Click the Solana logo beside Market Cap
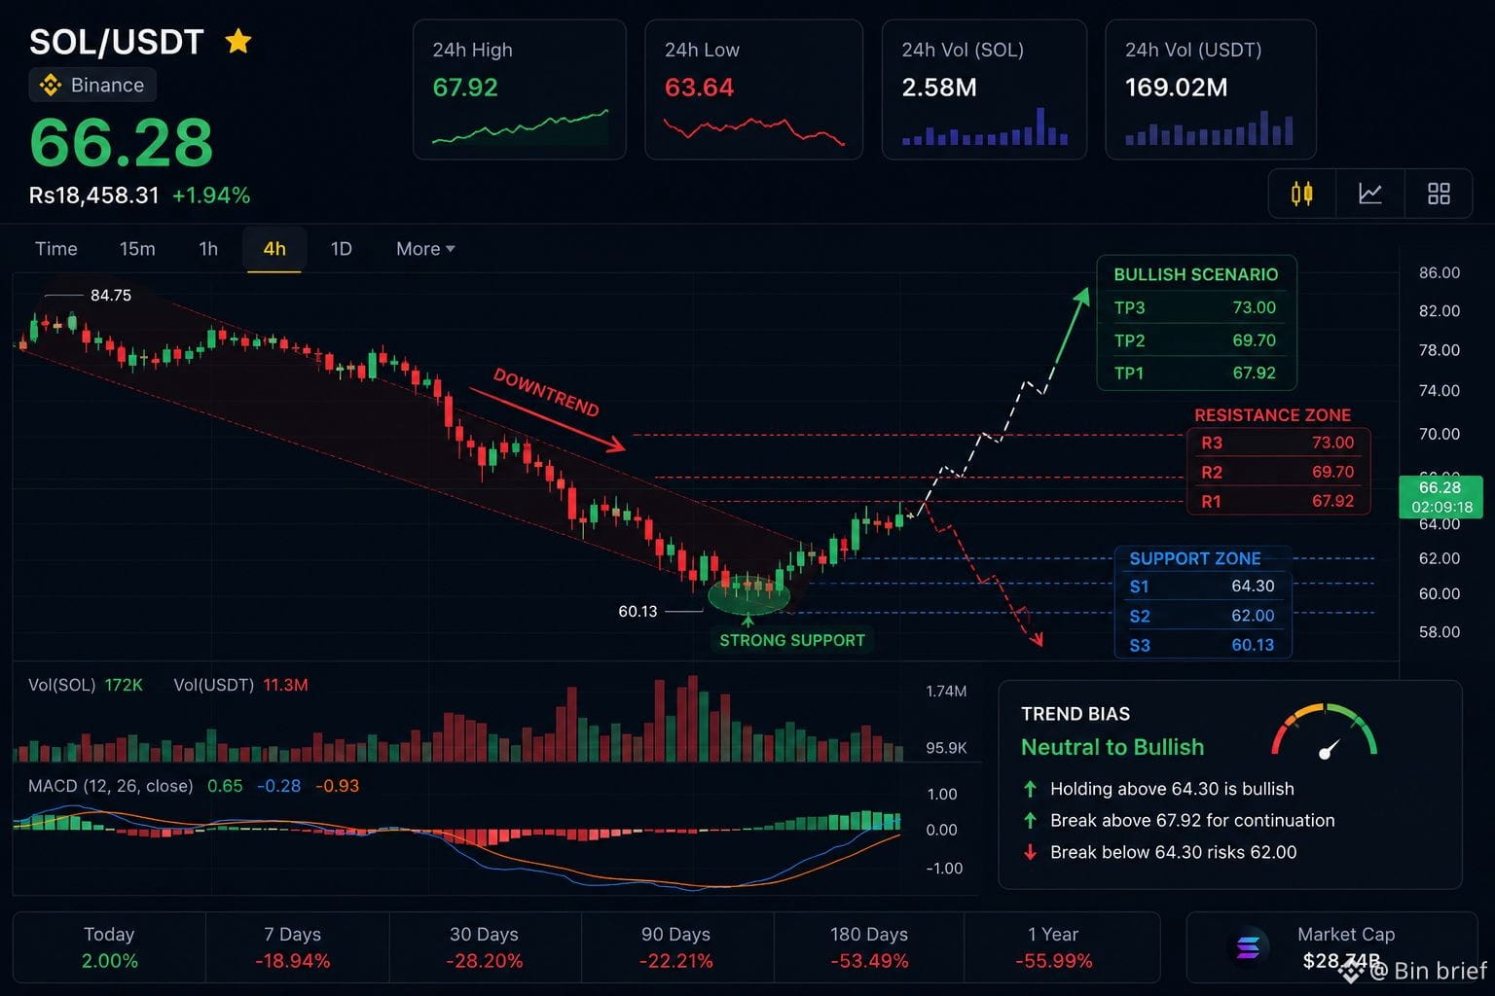Image resolution: width=1495 pixels, height=996 pixels. pyautogui.click(x=1248, y=946)
